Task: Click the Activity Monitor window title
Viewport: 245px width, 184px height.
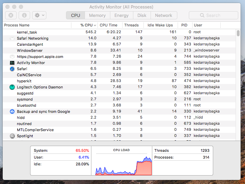Action: [121, 7]
